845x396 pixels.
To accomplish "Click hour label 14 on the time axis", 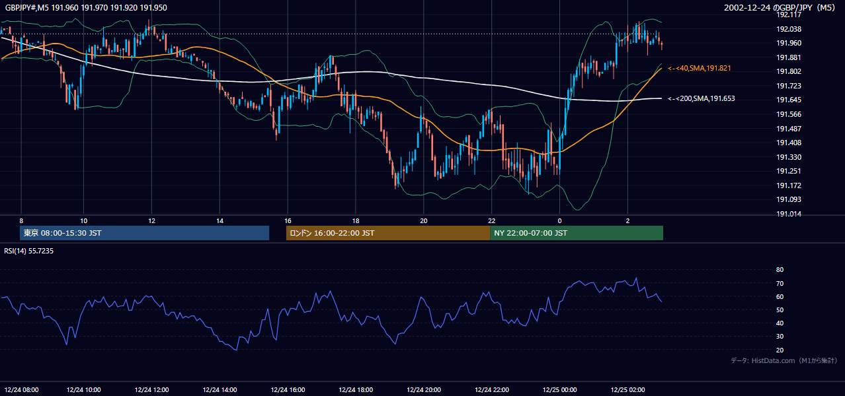I will [x=220, y=220].
